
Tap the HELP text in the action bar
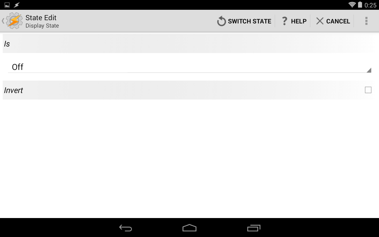(x=299, y=21)
